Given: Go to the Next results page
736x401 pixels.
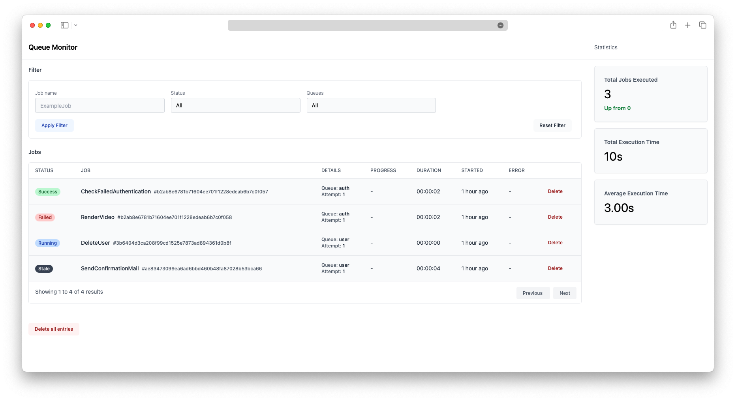Looking at the screenshot, I should (565, 293).
